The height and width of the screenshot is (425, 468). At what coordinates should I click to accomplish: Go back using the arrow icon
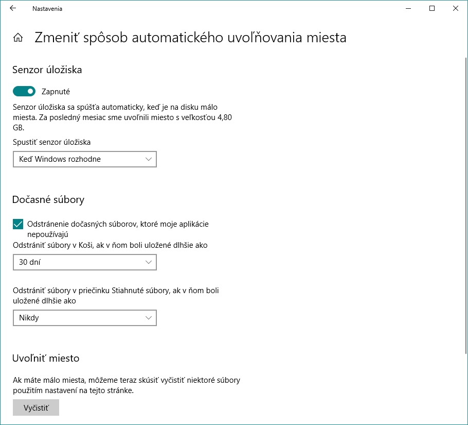click(13, 8)
